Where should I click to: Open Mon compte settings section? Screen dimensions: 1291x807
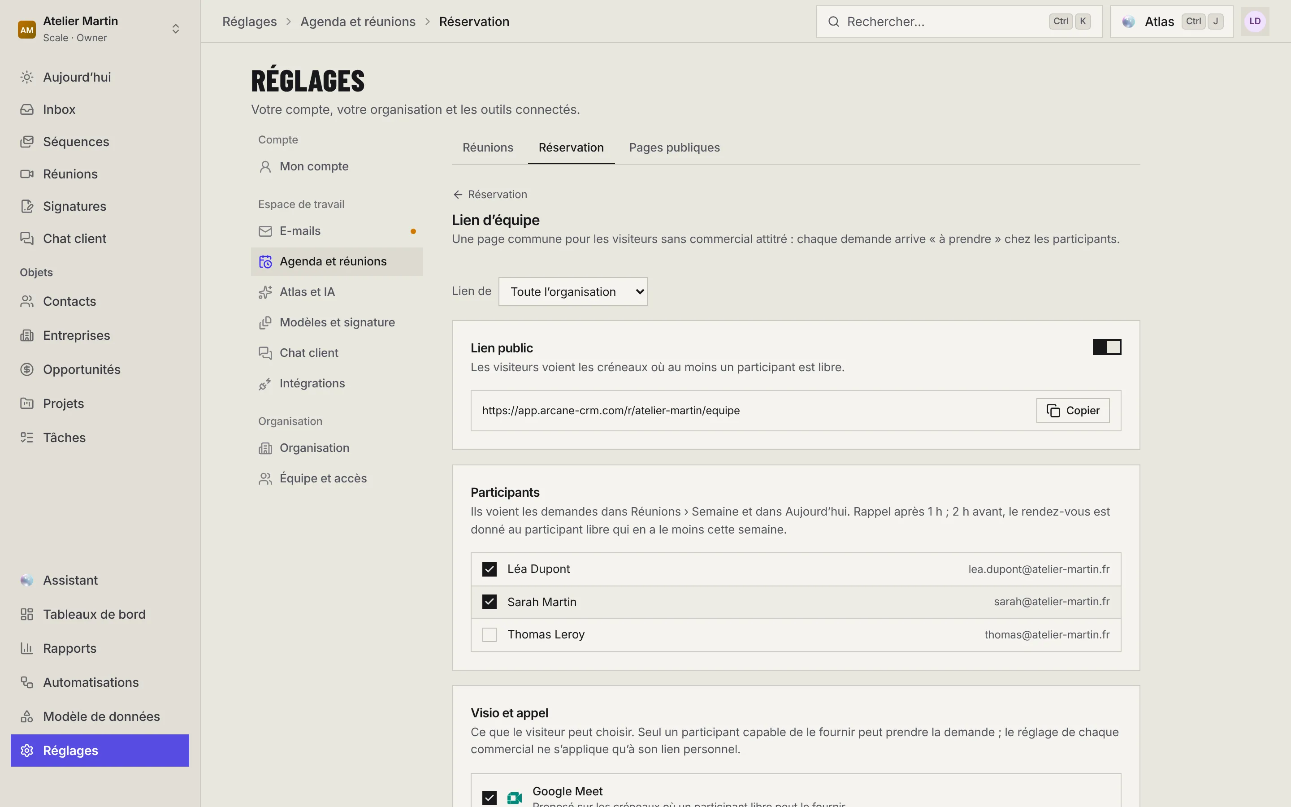(337, 166)
